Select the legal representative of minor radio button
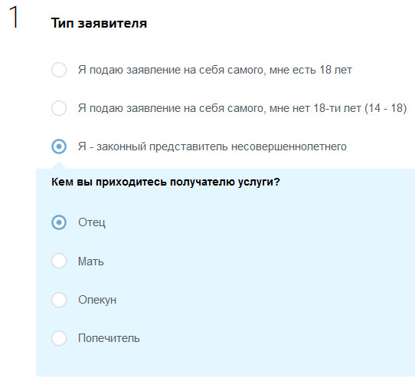Image resolution: width=415 pixels, height=388 pixels. (59, 146)
